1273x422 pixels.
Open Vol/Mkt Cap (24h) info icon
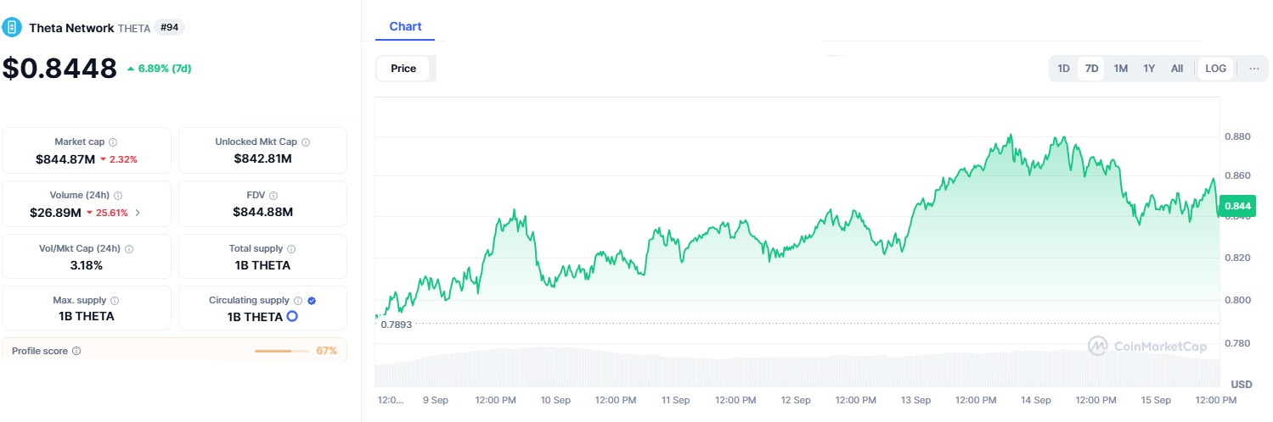tap(129, 249)
